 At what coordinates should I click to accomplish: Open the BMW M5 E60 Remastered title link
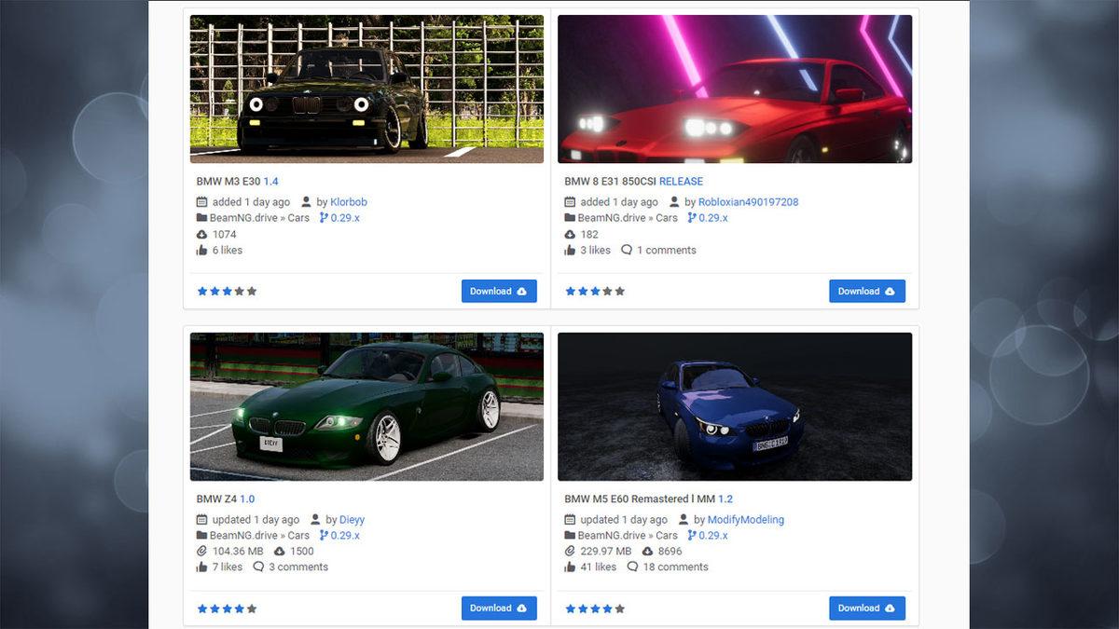pos(640,499)
